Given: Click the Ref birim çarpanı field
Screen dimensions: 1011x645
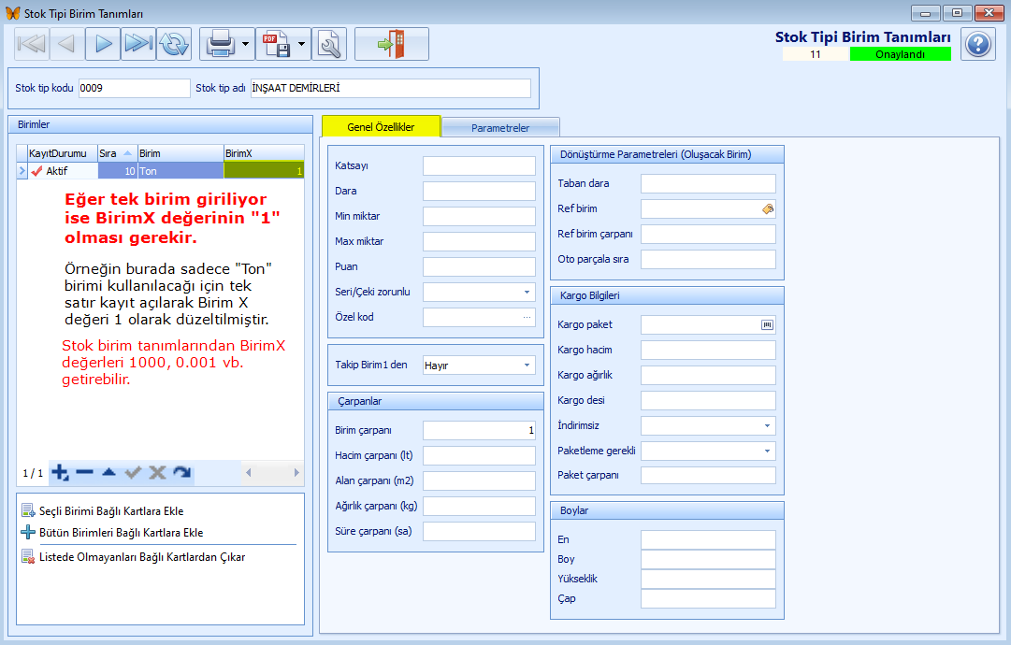Looking at the screenshot, I should click(708, 234).
